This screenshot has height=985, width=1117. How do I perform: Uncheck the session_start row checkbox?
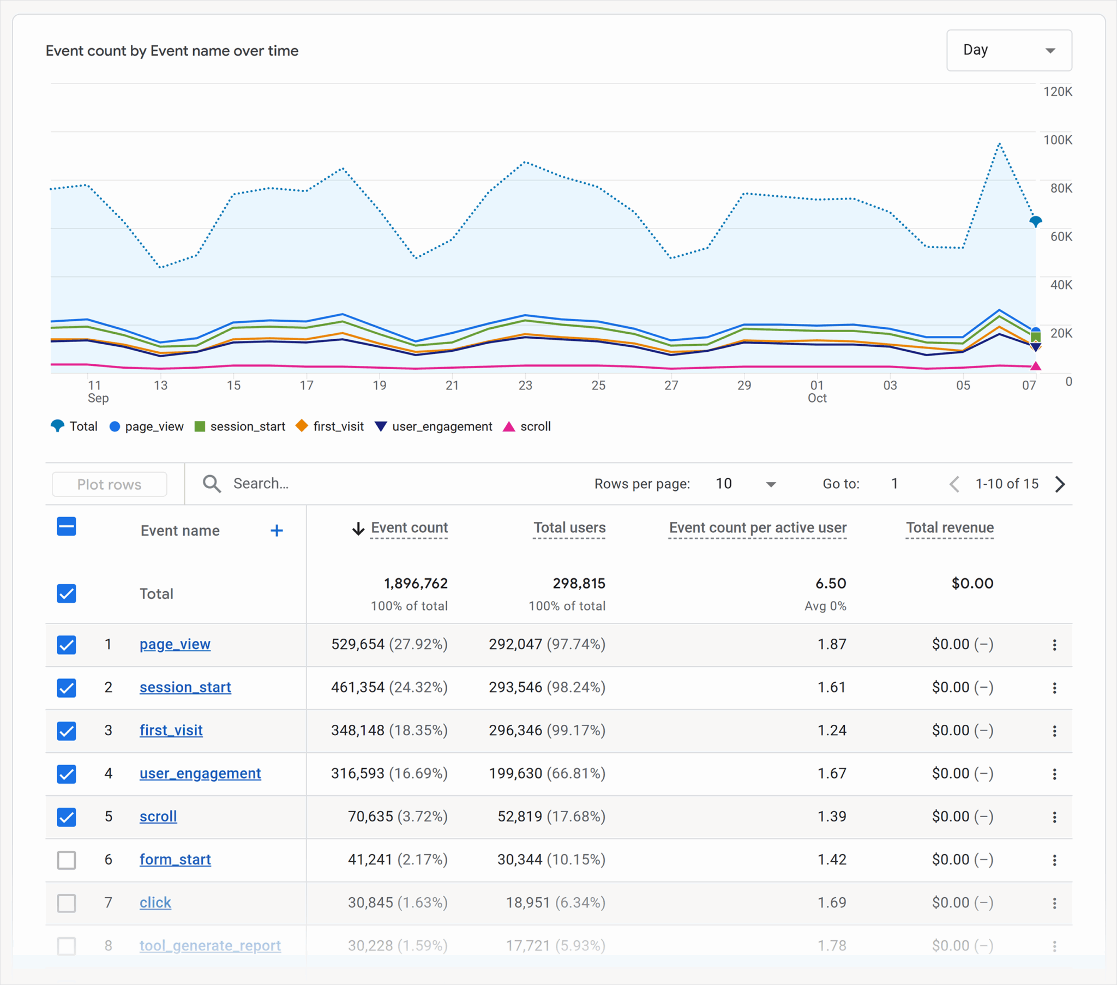tap(67, 688)
